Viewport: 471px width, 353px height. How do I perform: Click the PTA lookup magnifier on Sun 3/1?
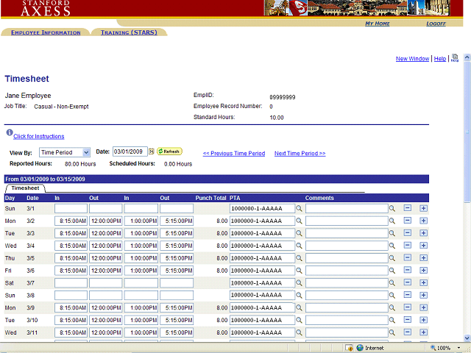[300, 209]
